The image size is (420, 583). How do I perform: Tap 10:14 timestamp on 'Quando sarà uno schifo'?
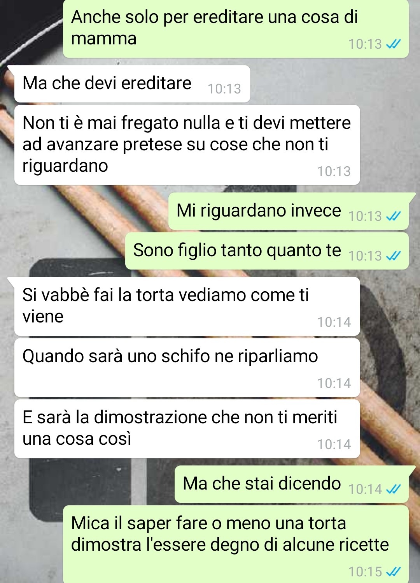334,383
